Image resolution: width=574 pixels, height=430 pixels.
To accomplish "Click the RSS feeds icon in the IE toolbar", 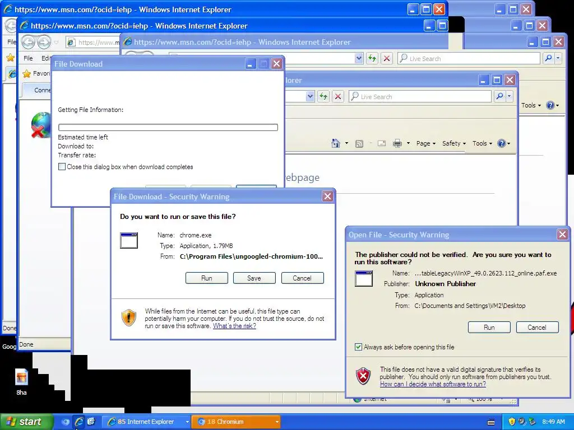I will point(359,144).
